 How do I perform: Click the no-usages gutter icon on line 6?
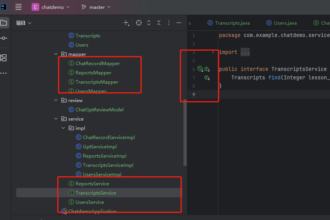(200, 69)
